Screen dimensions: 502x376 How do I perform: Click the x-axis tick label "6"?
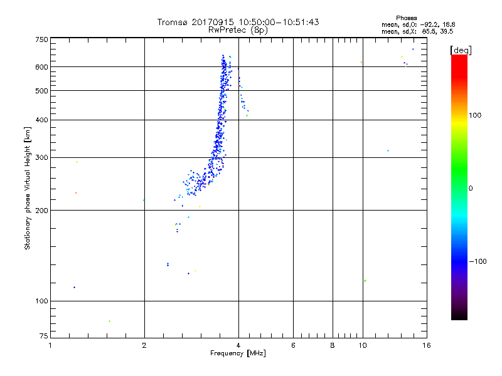click(293, 346)
